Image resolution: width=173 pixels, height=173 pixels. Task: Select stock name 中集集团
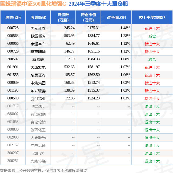[38, 83]
